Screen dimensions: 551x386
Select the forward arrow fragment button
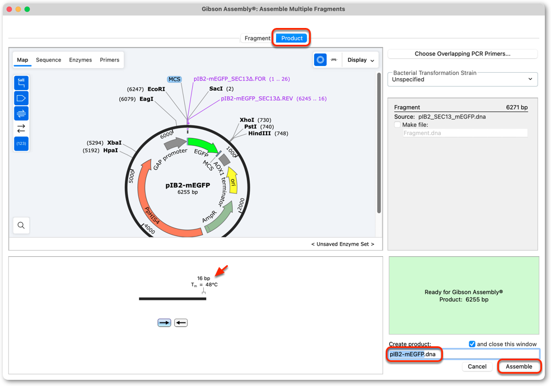[164, 323]
